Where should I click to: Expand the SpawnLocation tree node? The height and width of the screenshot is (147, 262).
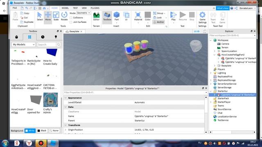[215, 51]
